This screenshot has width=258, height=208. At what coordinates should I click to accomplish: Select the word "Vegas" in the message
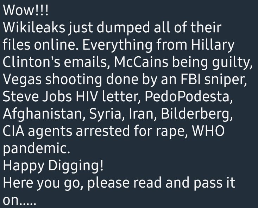tap(22, 79)
